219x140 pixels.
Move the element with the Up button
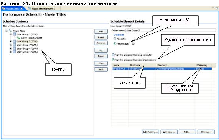pos(101,50)
